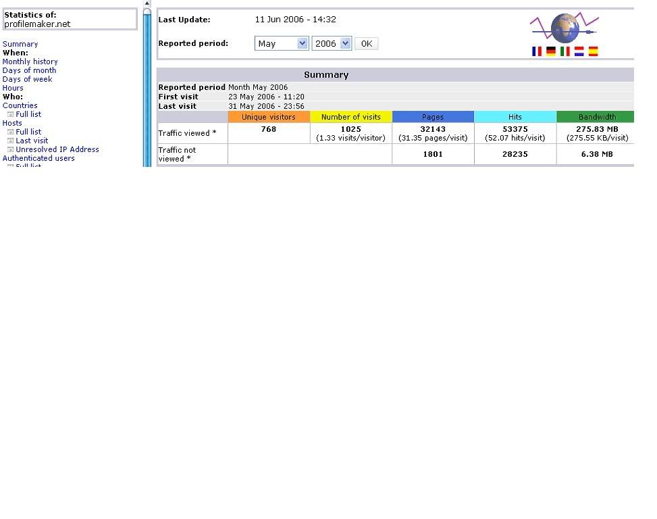Click the Traffic viewed row label
657x519 pixels.
(187, 133)
